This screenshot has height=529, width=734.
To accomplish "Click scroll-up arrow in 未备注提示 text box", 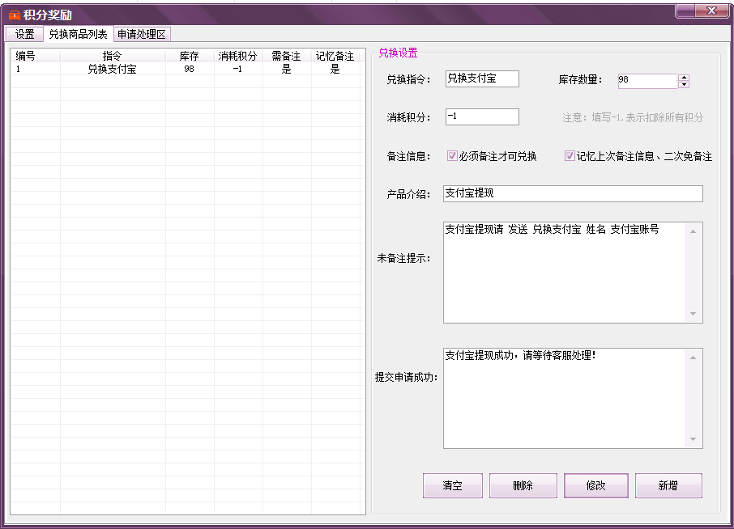I will coord(693,231).
